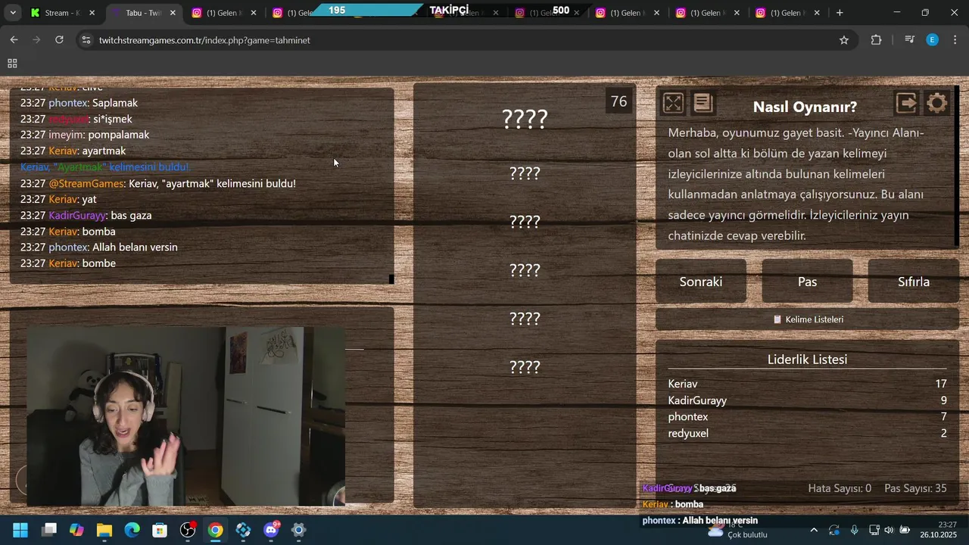Click chat message 'imeyim: pompalamak'
The image size is (969, 545).
tap(85, 135)
